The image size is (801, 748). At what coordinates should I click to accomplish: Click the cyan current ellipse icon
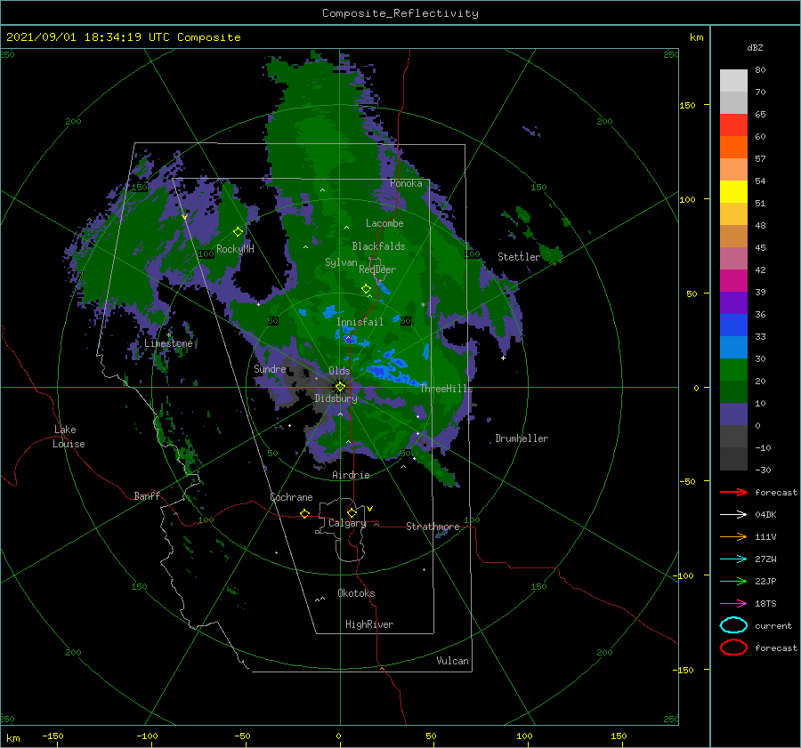click(x=733, y=625)
